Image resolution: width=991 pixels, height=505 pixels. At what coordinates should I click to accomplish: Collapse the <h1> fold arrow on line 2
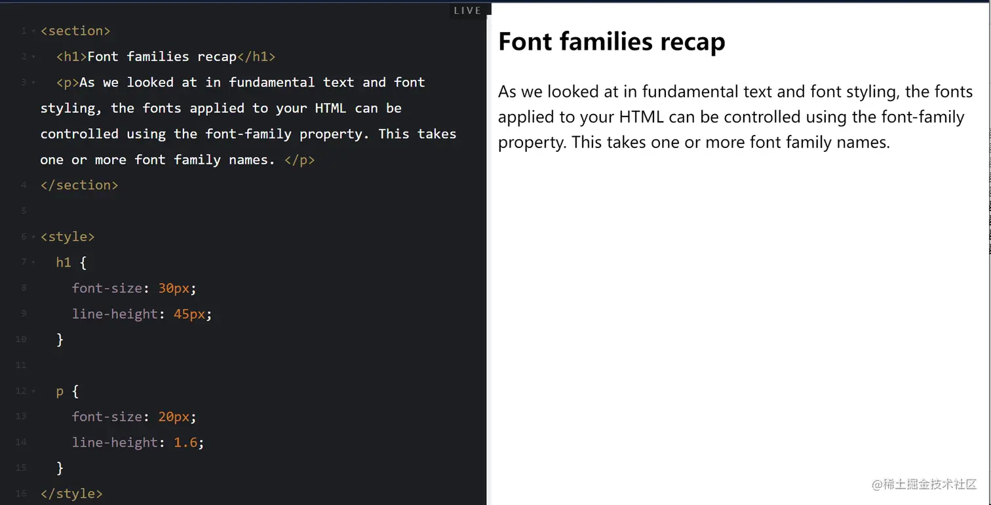[33, 57]
